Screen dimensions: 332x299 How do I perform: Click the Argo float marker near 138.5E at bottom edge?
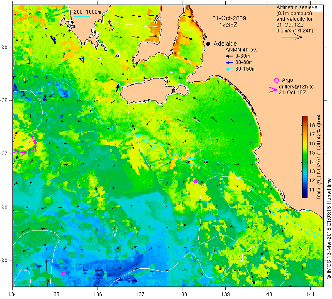pyautogui.click(x=204, y=285)
